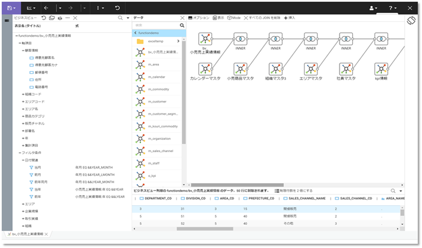Go back from the functiondemo folder
The height and width of the screenshot is (248, 422).
[x=136, y=33]
